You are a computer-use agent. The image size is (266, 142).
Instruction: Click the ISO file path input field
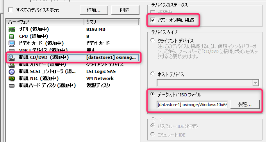tap(192, 105)
